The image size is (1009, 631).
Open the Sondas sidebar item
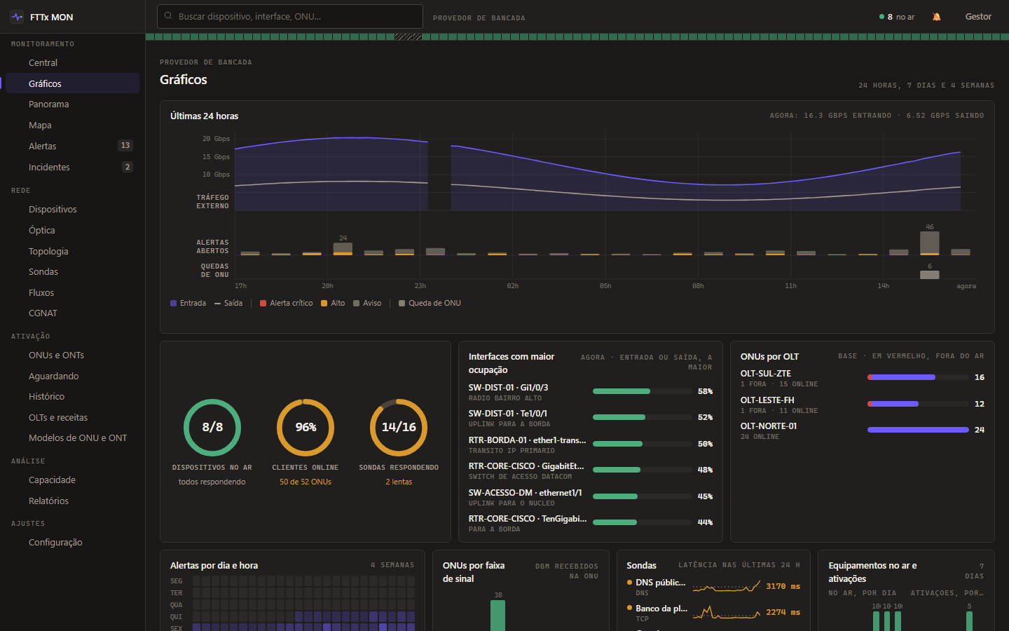pyautogui.click(x=72, y=272)
